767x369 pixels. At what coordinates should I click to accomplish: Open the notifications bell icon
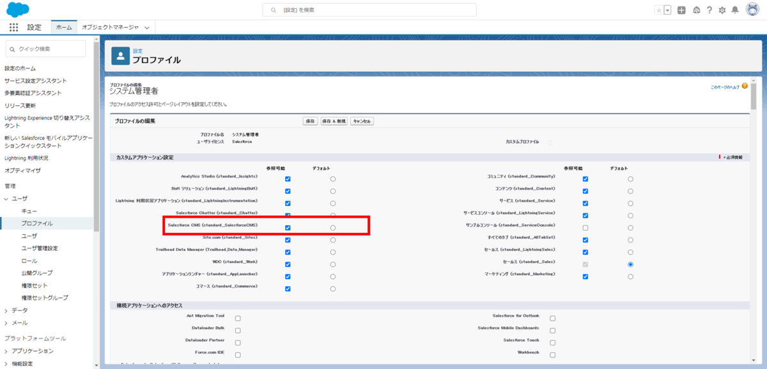point(735,10)
